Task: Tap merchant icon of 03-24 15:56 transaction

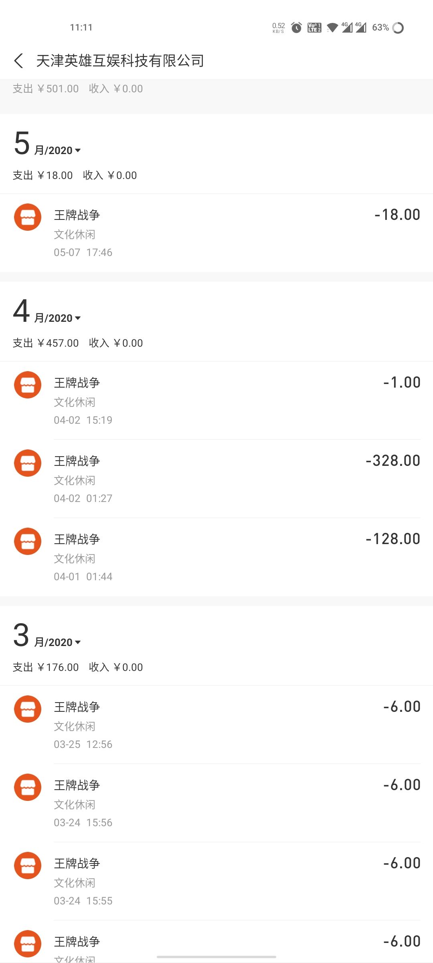Action: click(28, 787)
